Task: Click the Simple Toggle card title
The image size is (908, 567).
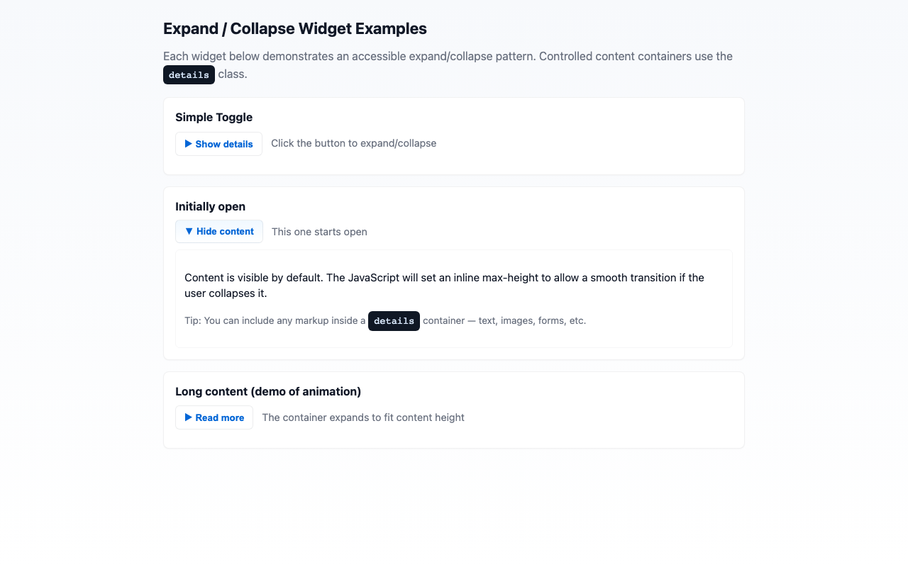Action: tap(214, 117)
